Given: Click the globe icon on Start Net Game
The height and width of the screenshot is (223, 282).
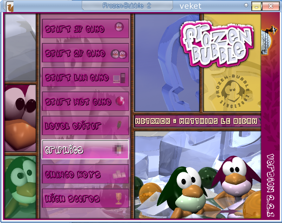Looking at the screenshot, I should [120, 101].
